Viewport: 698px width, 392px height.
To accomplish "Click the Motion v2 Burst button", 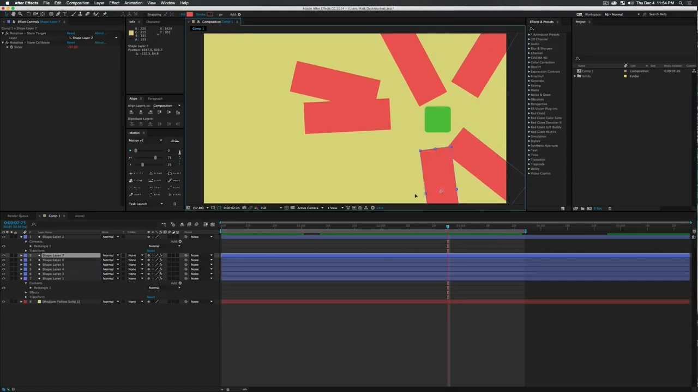I will coord(174,173).
